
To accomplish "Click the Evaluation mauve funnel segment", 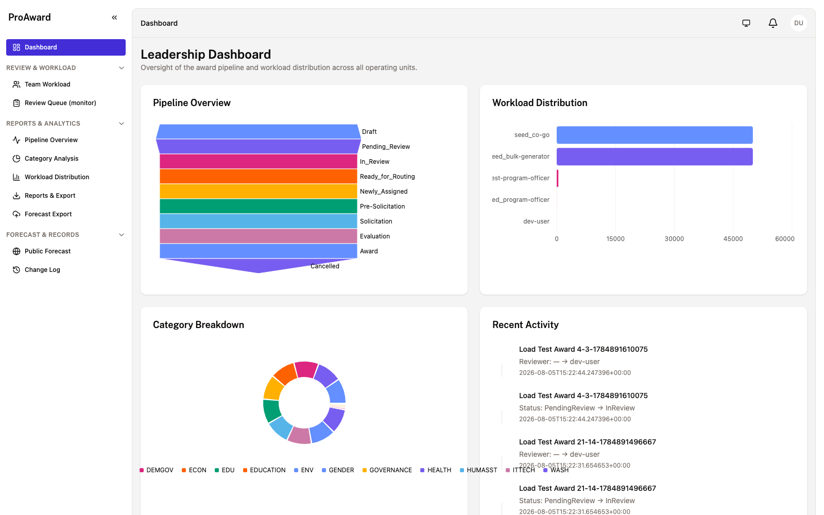I will (259, 236).
